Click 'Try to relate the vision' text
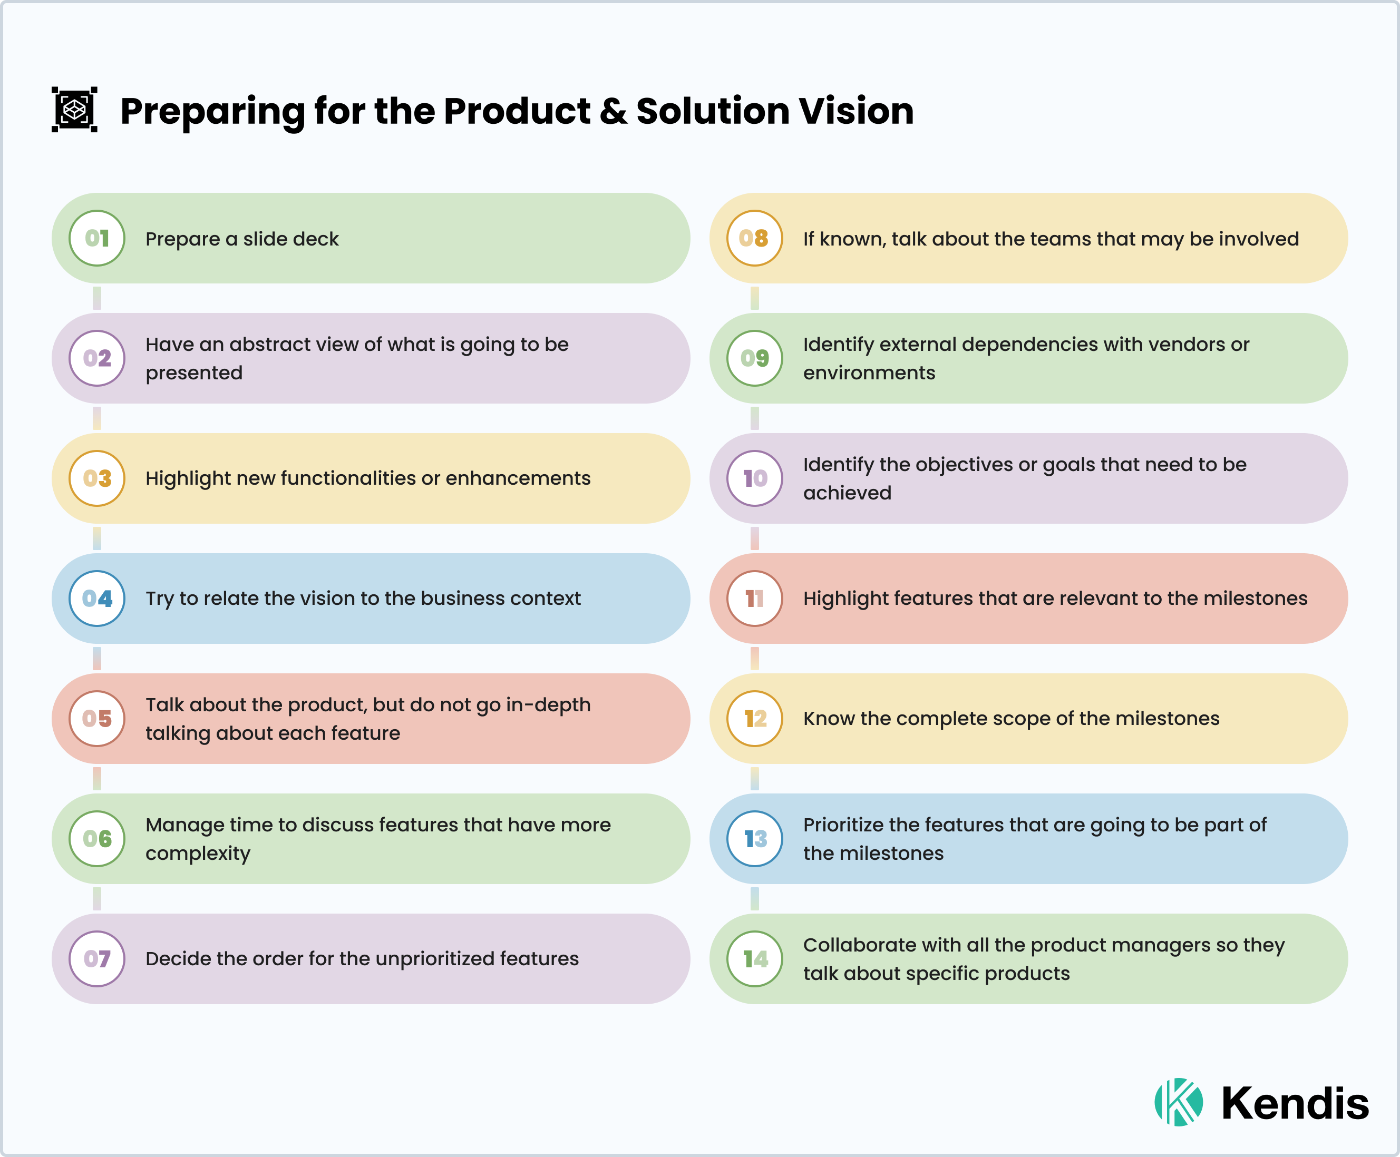Viewport: 1400px width, 1157px height. [363, 599]
